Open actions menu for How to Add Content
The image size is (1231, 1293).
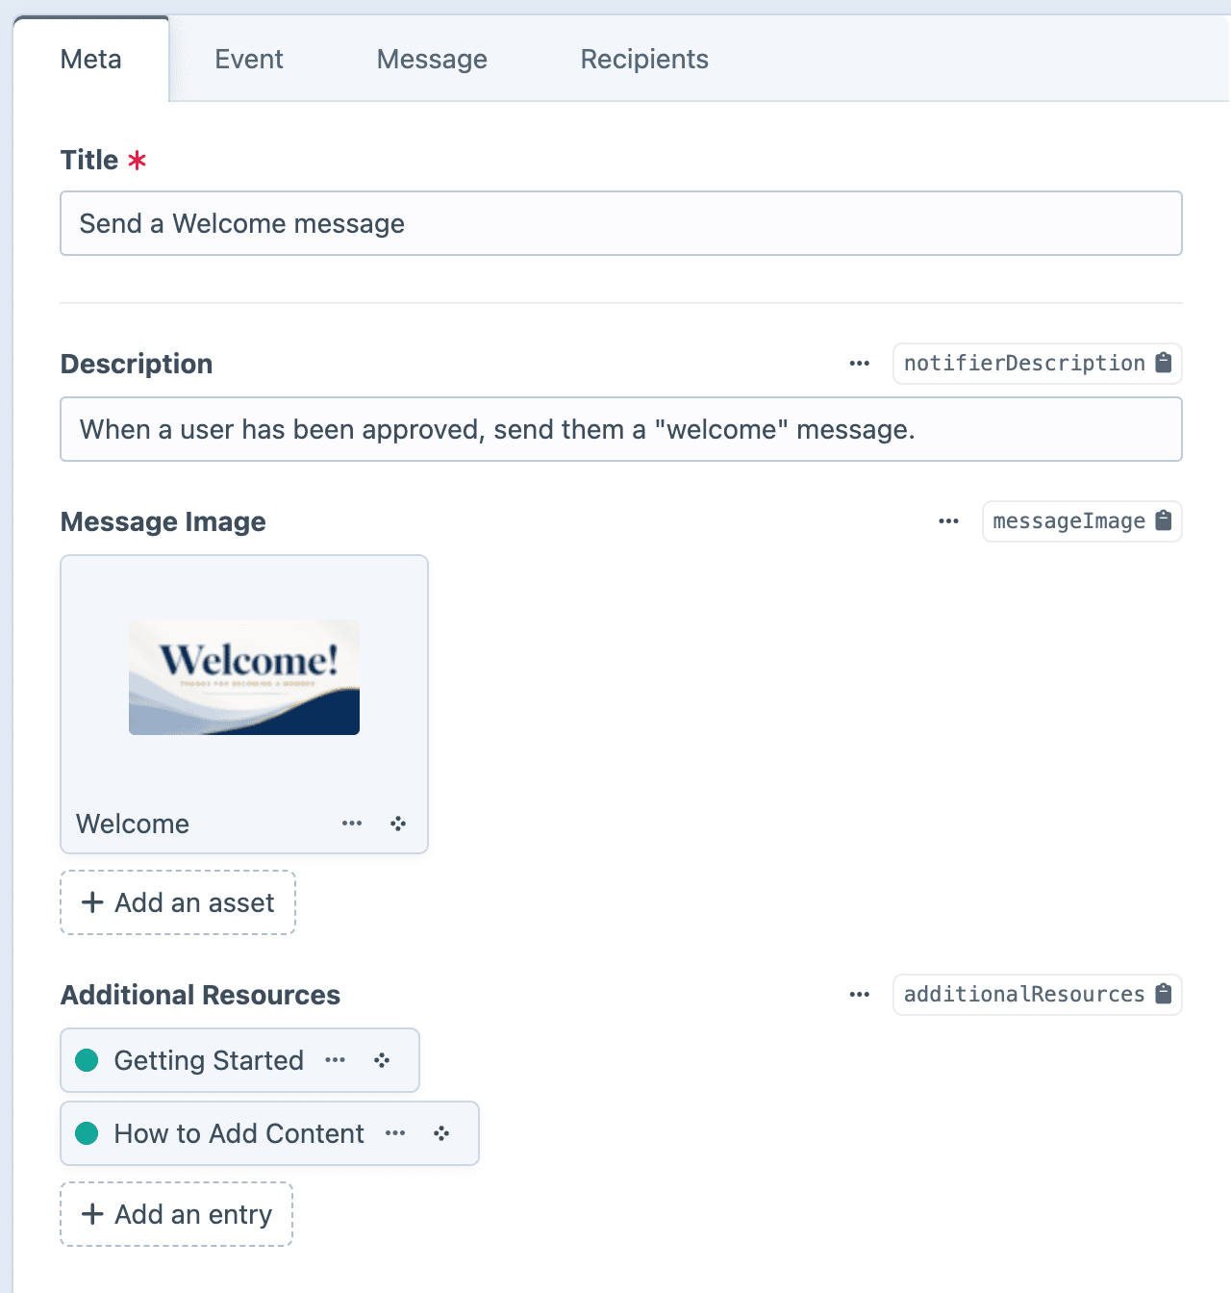(x=395, y=1133)
